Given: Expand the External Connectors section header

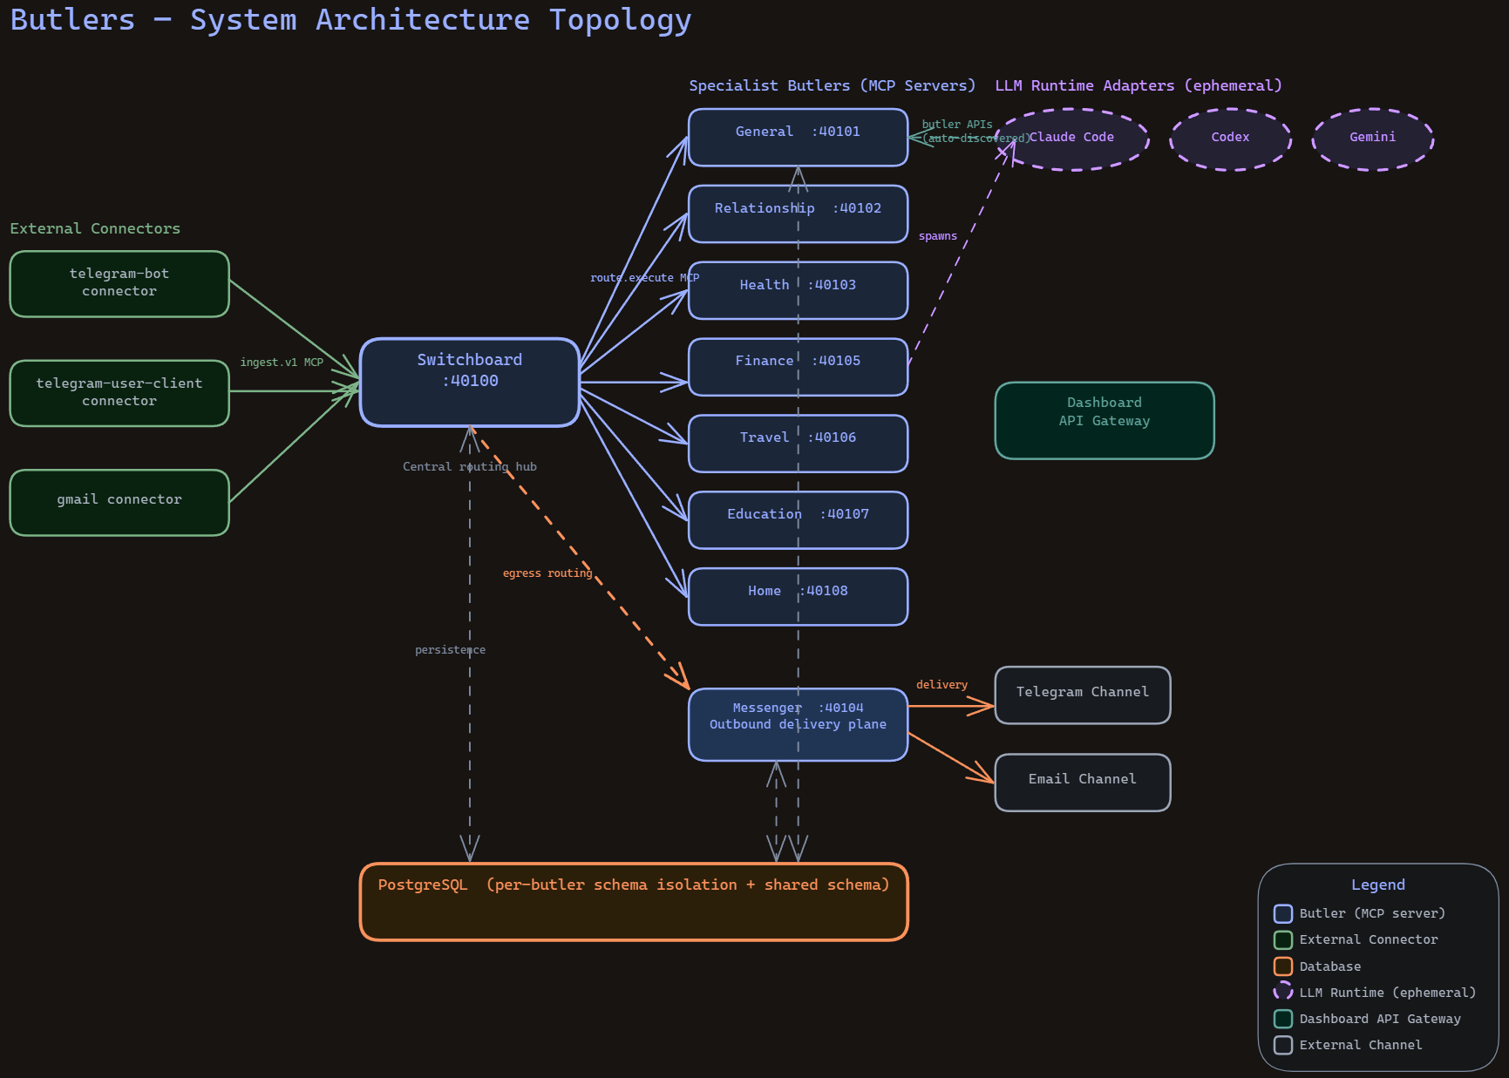Looking at the screenshot, I should 95,227.
